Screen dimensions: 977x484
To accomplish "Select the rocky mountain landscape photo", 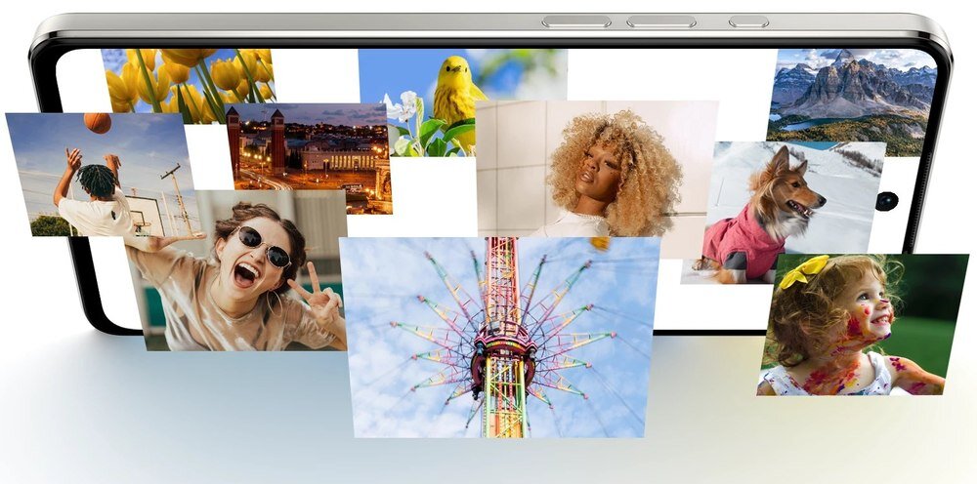I will (x=850, y=98).
